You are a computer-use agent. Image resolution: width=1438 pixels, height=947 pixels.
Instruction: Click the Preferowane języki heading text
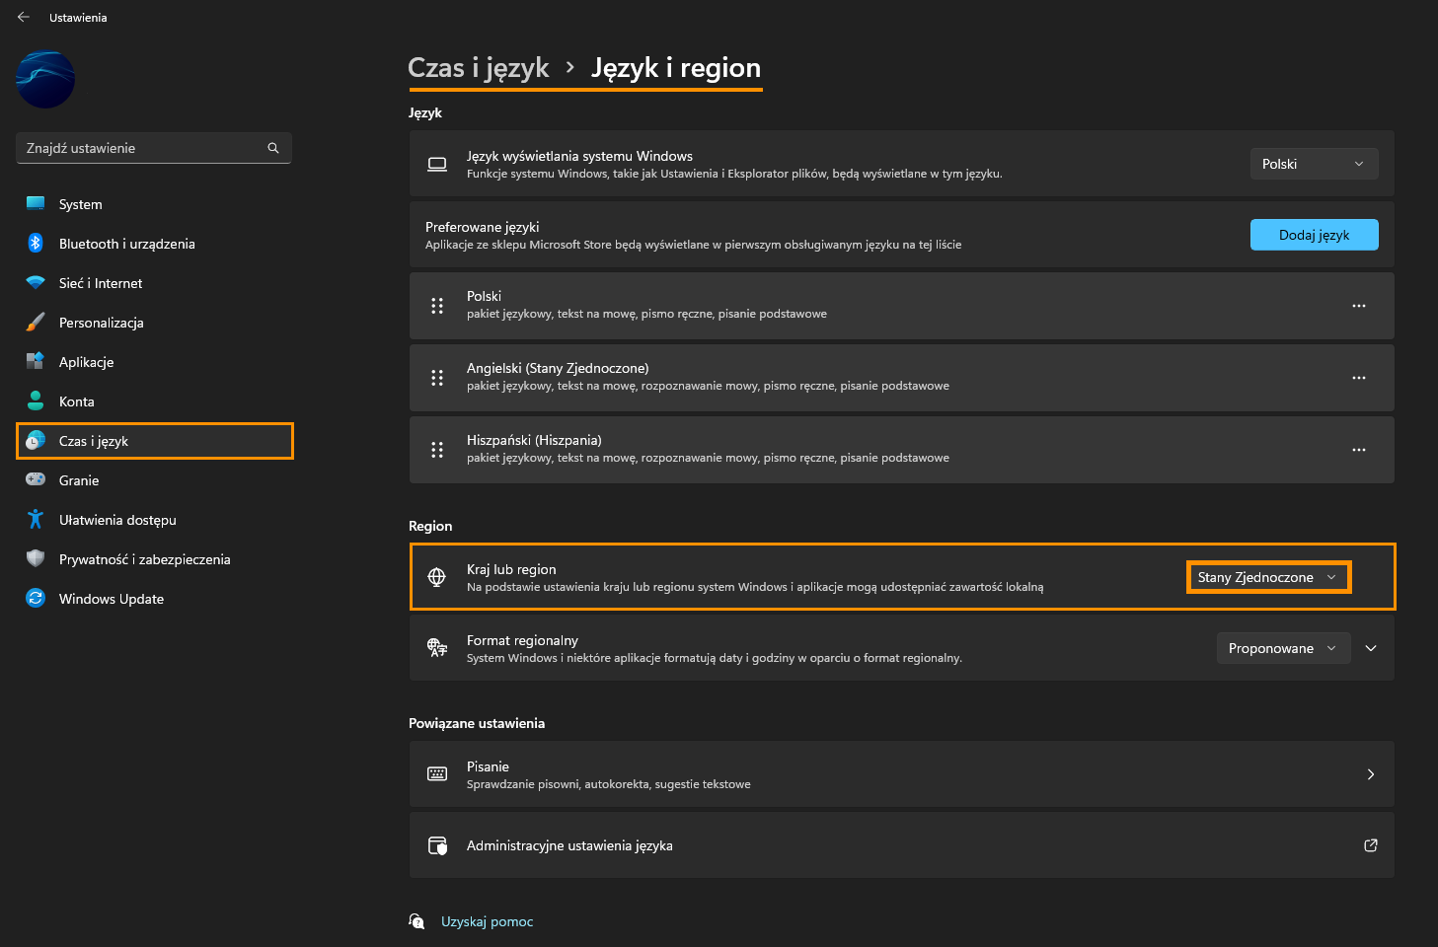pyautogui.click(x=482, y=227)
